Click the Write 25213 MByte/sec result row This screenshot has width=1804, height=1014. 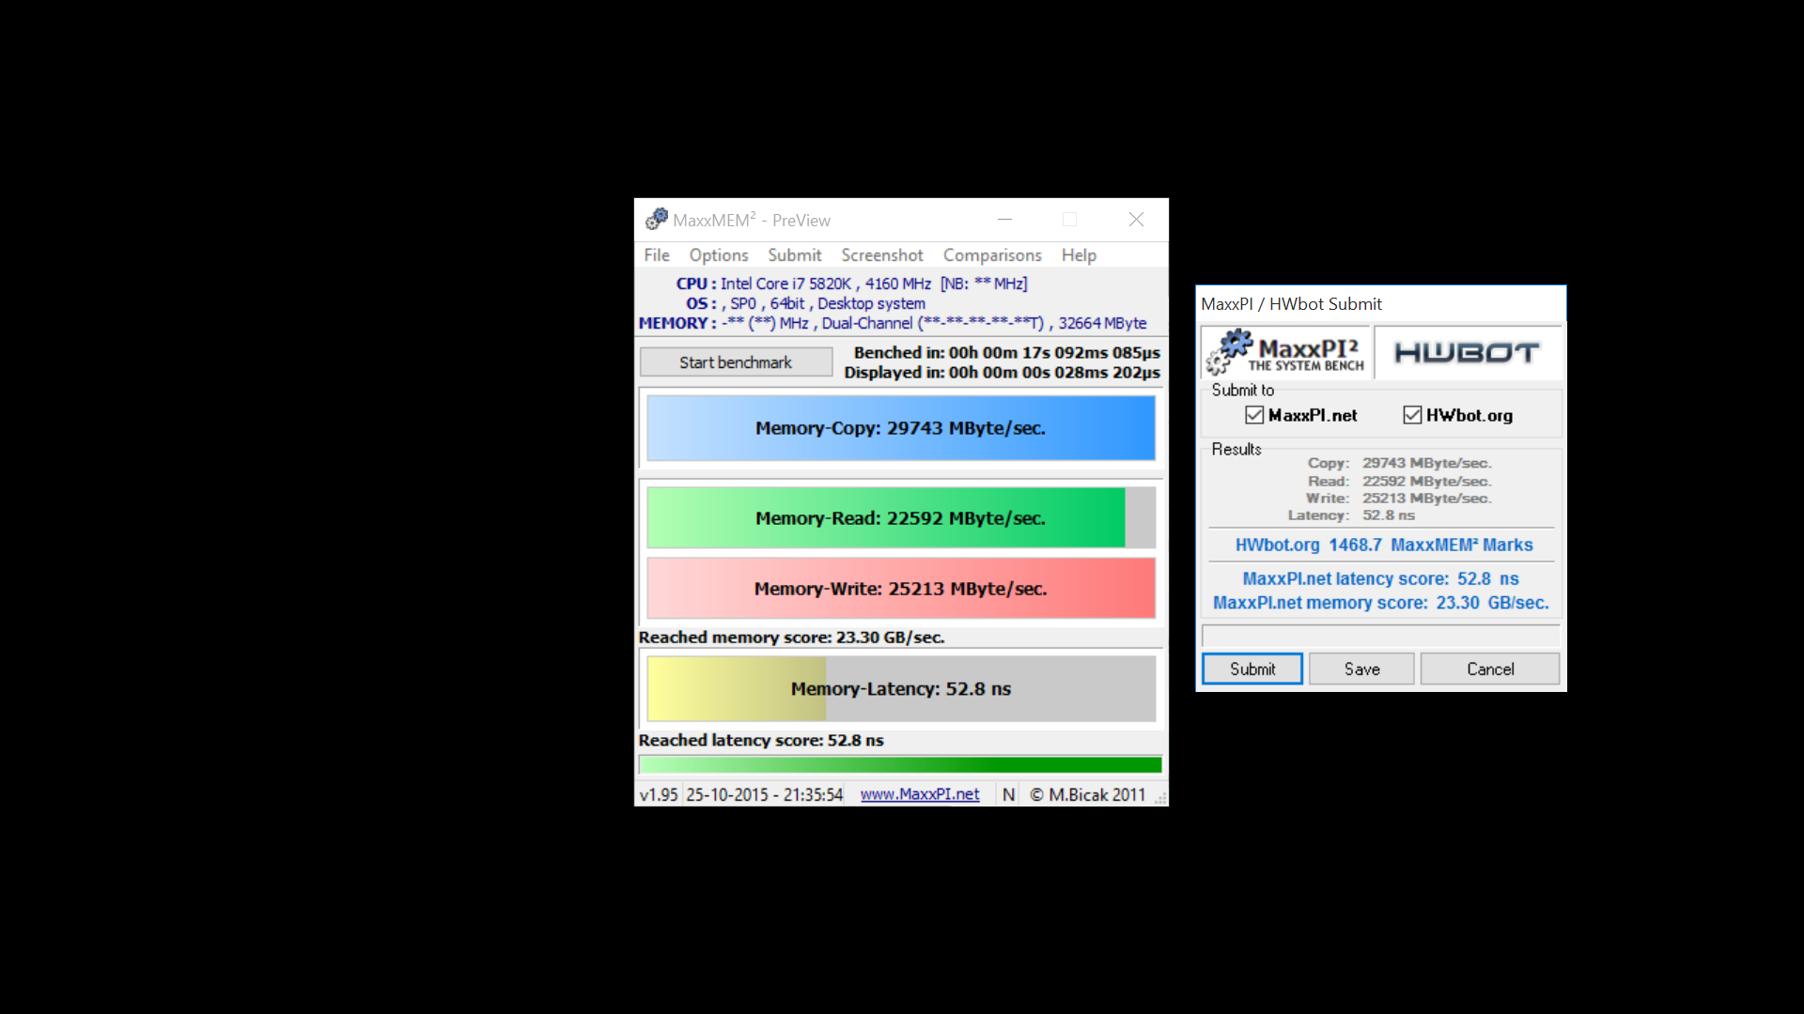[1398, 499]
